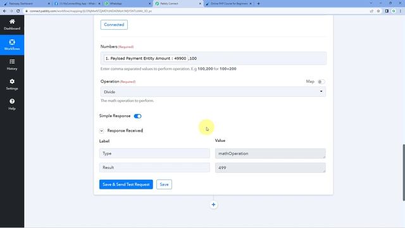Click the Connected button
This screenshot has height=228, width=405.
pos(114,25)
